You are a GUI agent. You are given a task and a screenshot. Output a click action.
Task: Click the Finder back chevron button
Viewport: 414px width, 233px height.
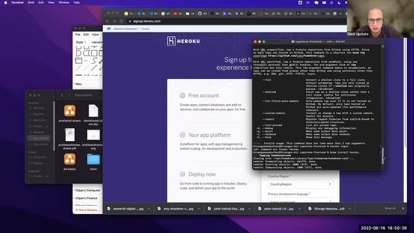point(62,95)
